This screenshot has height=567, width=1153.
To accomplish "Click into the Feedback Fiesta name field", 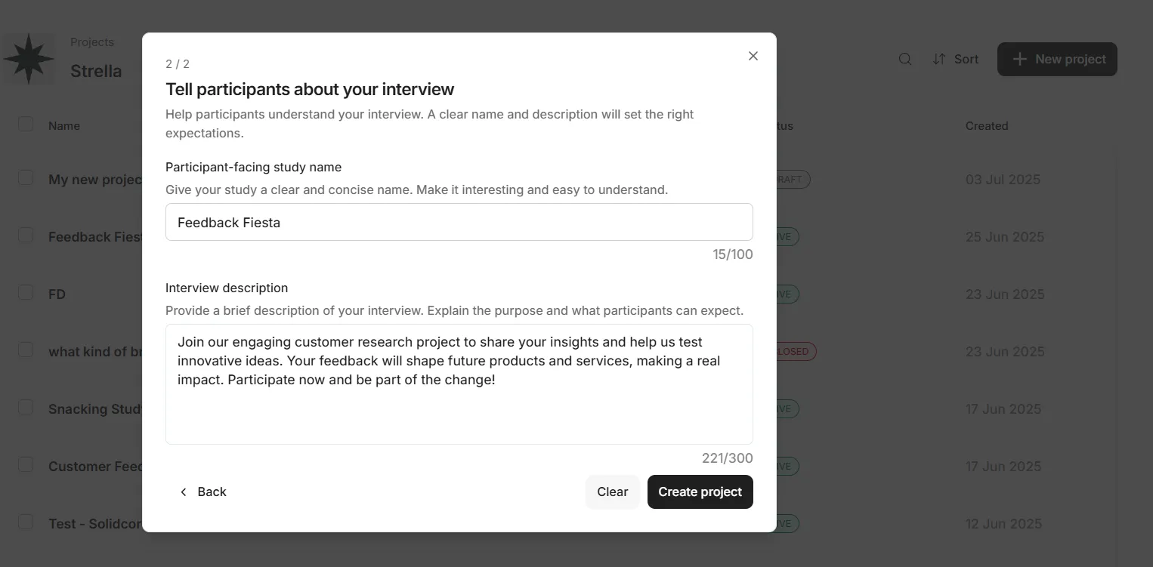I will pos(459,222).
